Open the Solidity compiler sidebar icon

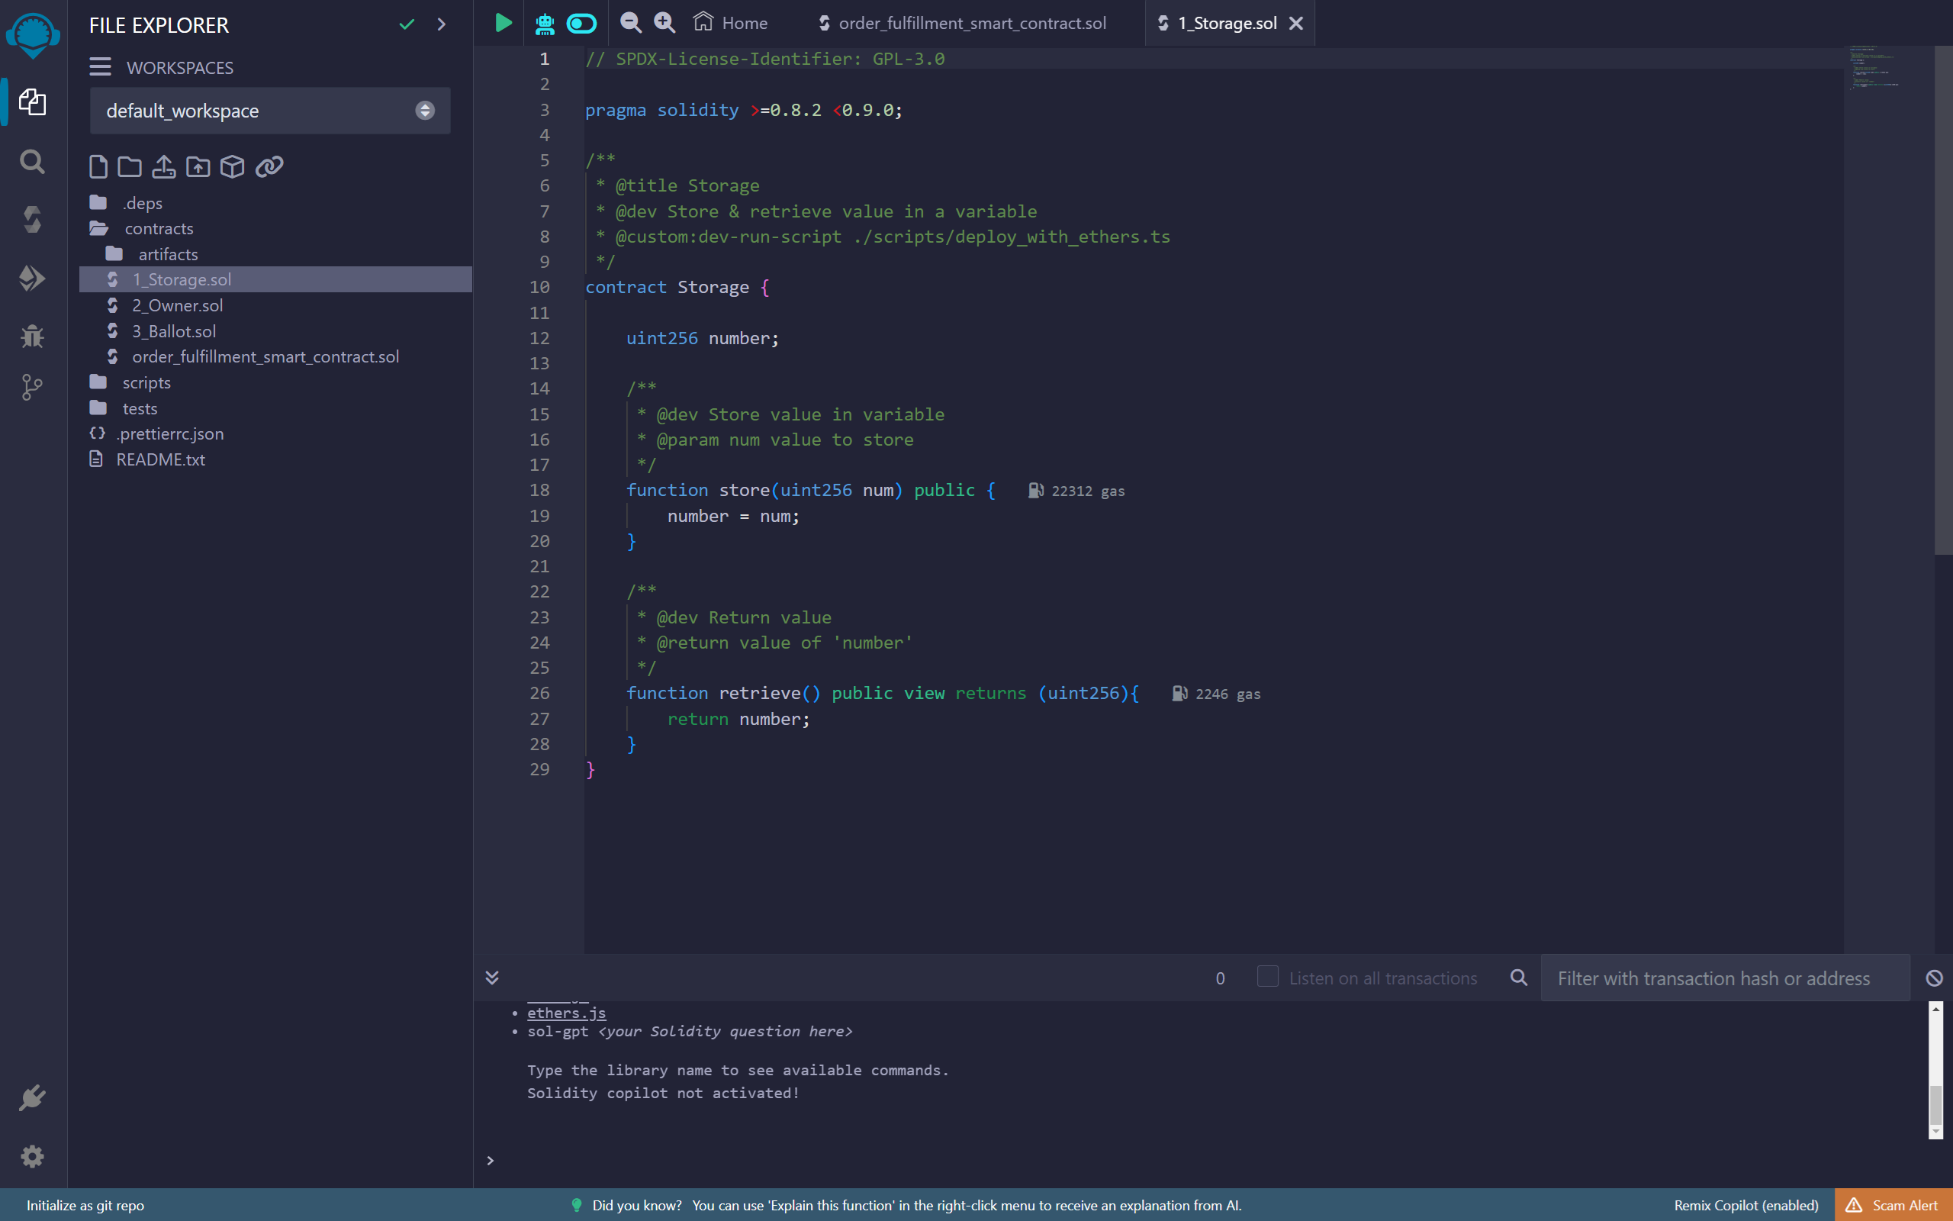(32, 220)
